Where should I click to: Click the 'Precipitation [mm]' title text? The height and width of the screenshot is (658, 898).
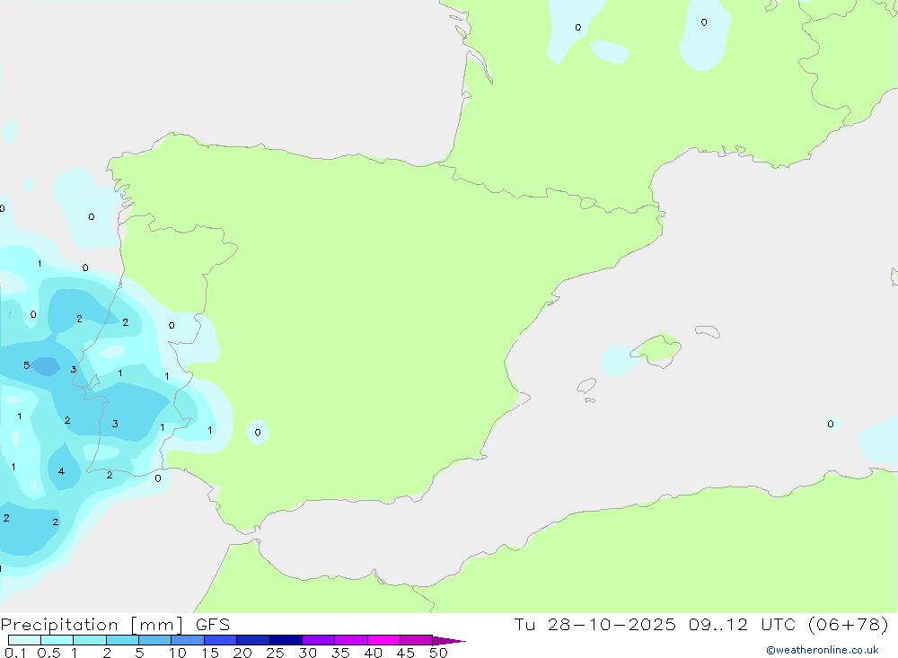92,625
